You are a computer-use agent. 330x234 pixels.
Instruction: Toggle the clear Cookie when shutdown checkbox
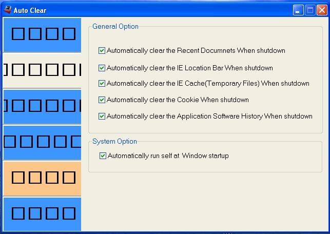(102, 100)
